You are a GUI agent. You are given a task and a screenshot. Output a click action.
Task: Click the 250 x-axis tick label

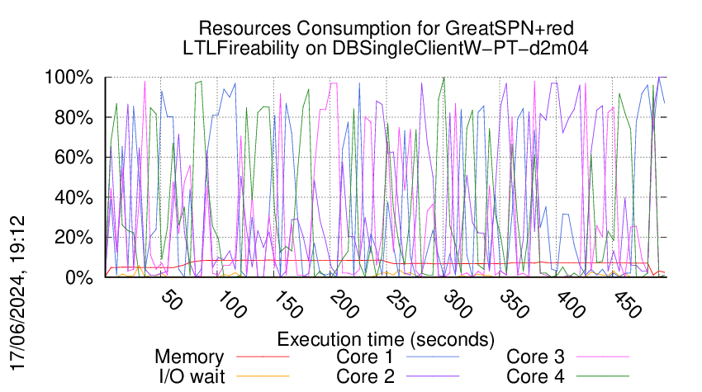[401, 305]
